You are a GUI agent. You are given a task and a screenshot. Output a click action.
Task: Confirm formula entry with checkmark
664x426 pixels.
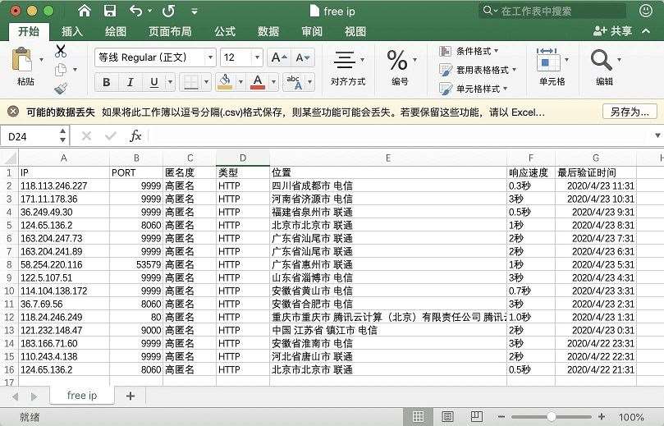[111, 136]
